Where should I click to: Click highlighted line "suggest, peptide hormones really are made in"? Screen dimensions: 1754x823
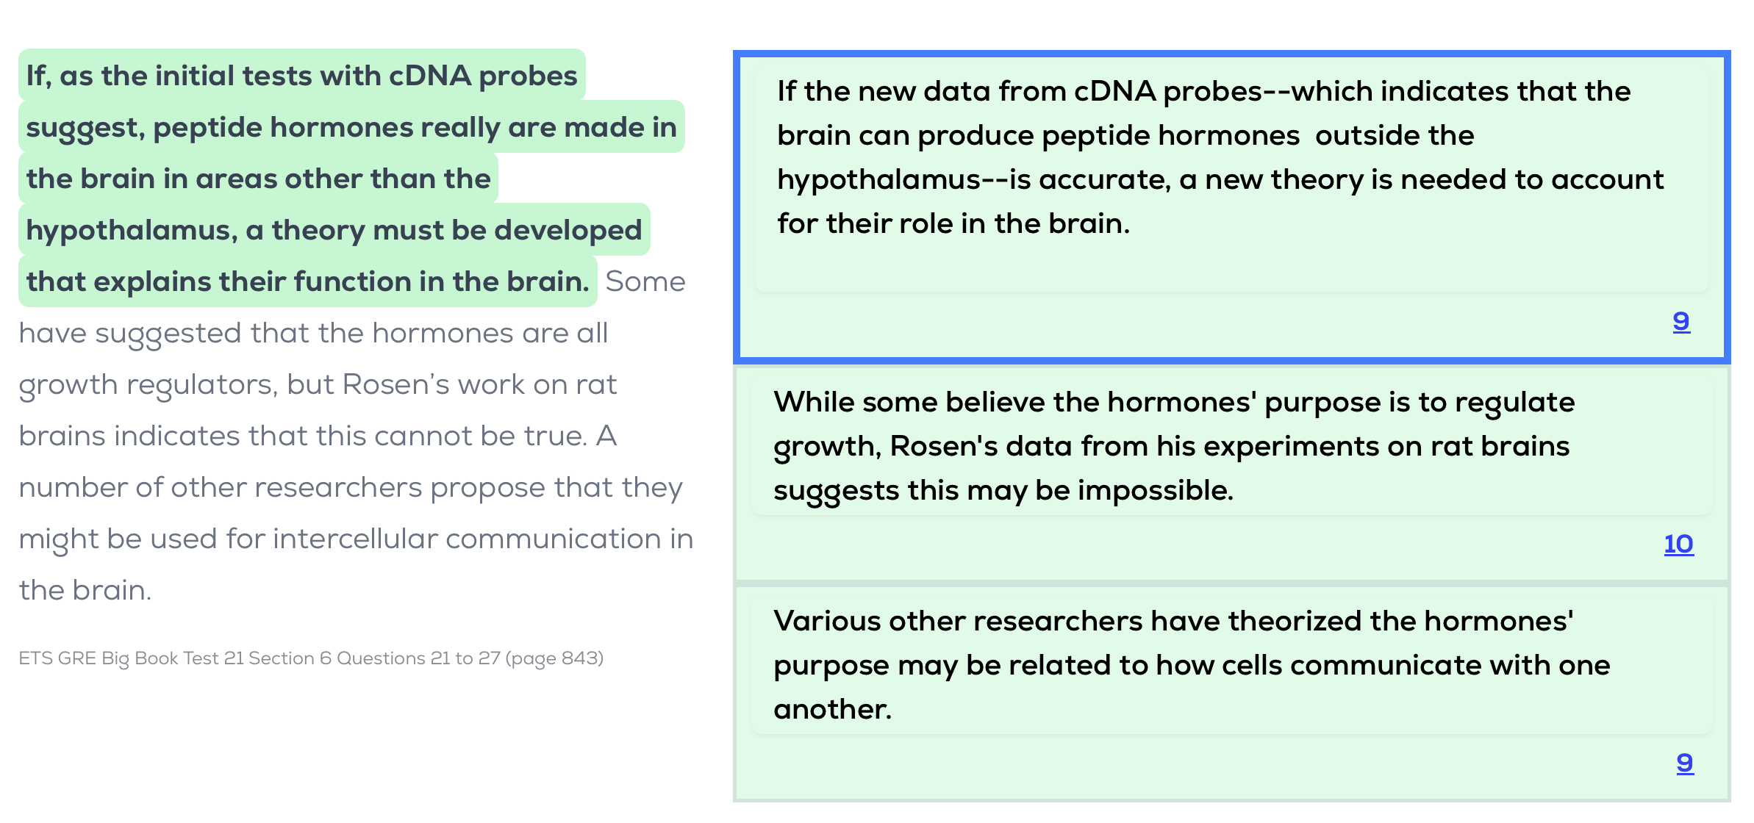click(351, 127)
